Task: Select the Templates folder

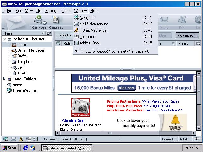Action: [x=23, y=62]
